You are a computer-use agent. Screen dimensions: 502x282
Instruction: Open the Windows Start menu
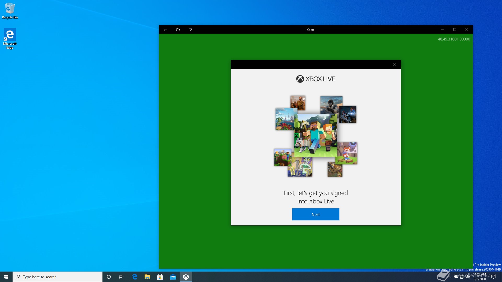click(6, 277)
